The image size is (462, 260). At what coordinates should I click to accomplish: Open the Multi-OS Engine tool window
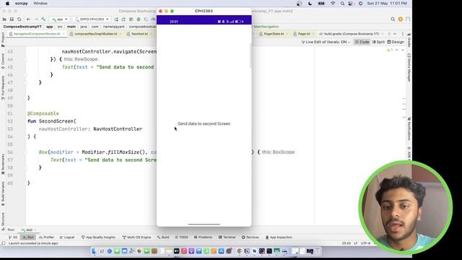click(136, 237)
